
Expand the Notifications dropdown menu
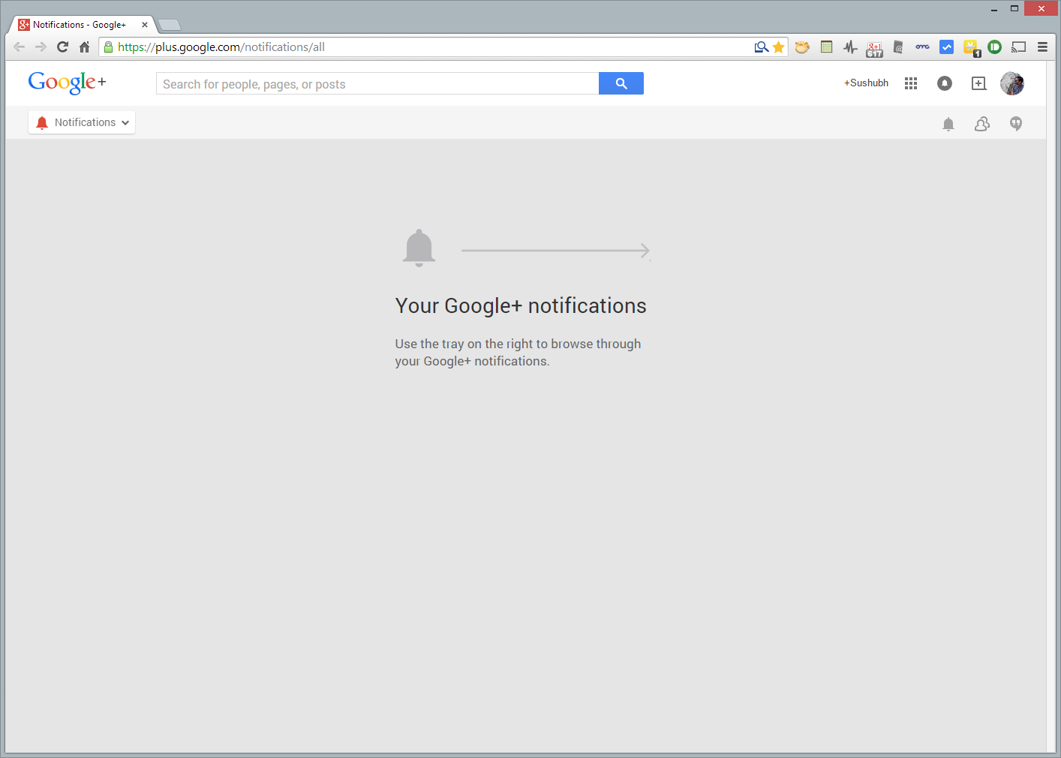[82, 122]
